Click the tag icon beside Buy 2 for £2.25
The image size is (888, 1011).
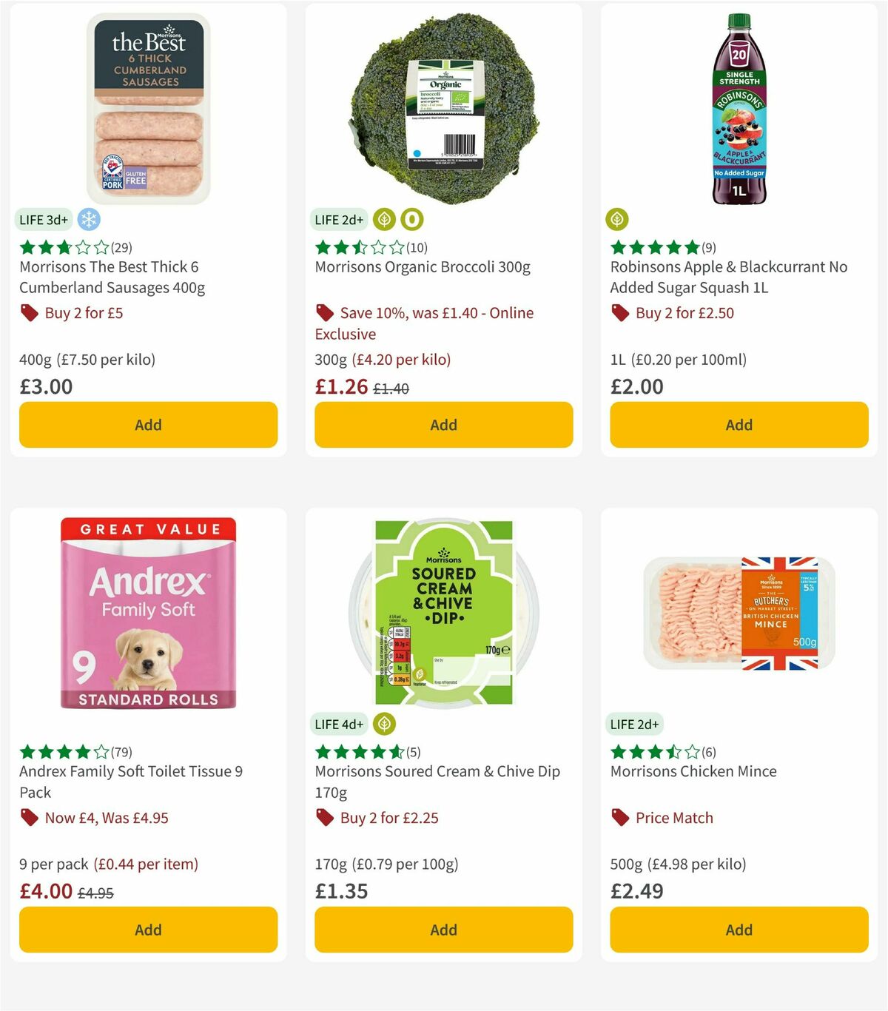[x=324, y=818]
